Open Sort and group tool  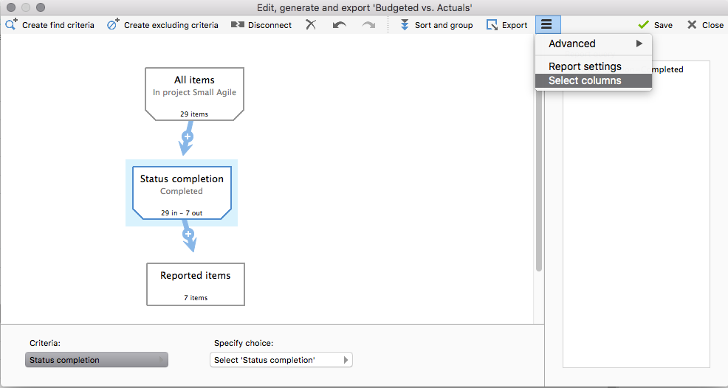tap(405, 24)
